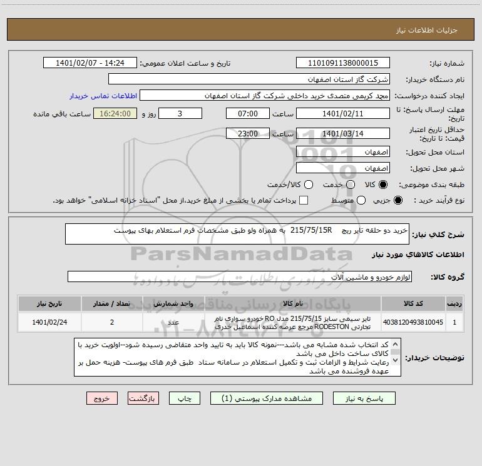Click the general need description text box
The image size is (482, 466).
(237, 234)
